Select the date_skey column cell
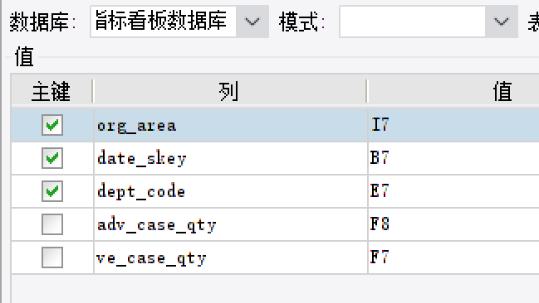The width and height of the screenshot is (539, 303). click(x=231, y=158)
